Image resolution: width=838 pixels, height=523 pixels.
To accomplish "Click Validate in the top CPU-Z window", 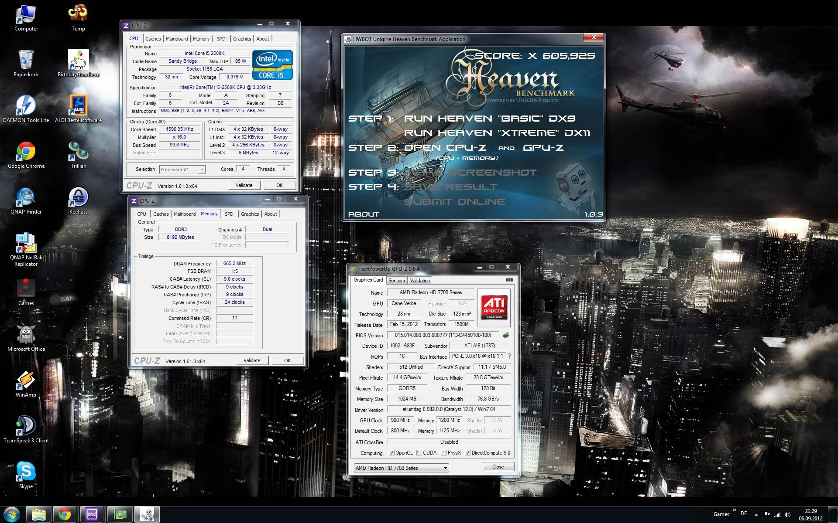I will pos(244,185).
